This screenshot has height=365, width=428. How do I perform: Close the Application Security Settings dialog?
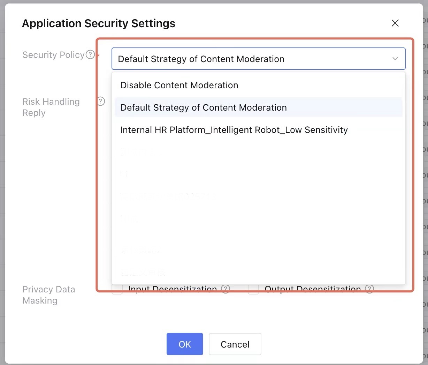tap(395, 23)
